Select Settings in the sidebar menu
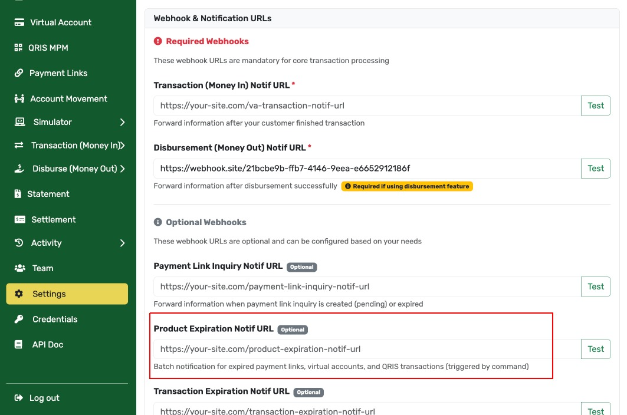 pos(49,294)
